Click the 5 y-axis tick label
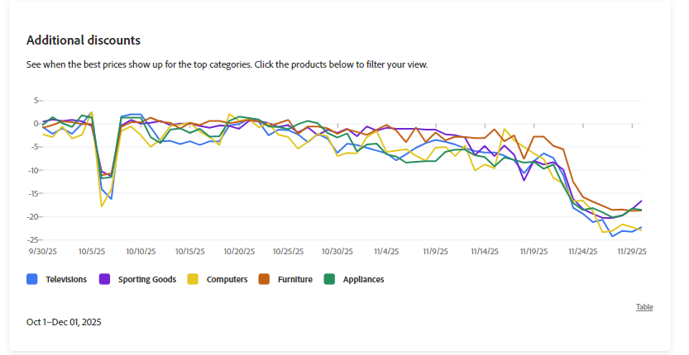Screen dimensions: 689x355 point(36,101)
